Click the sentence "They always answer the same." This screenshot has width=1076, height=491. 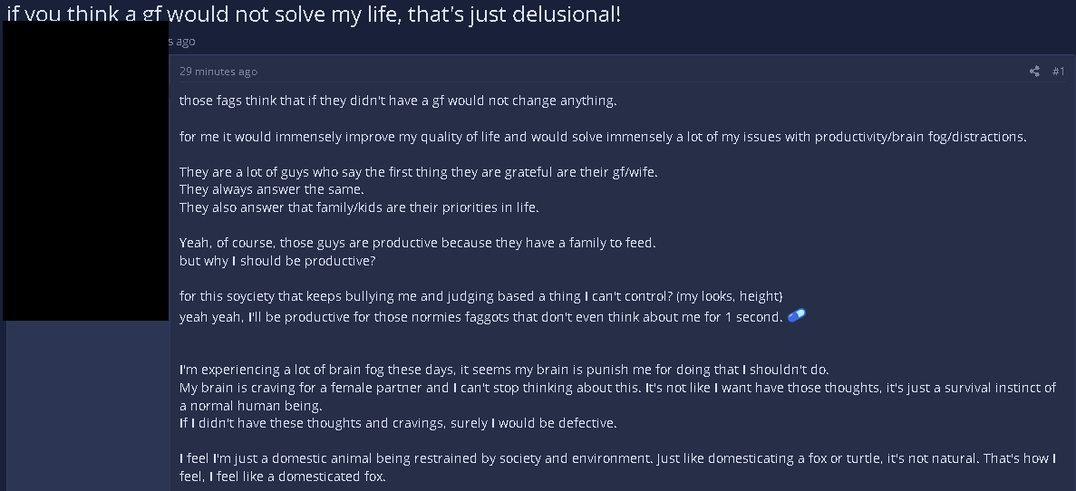271,189
